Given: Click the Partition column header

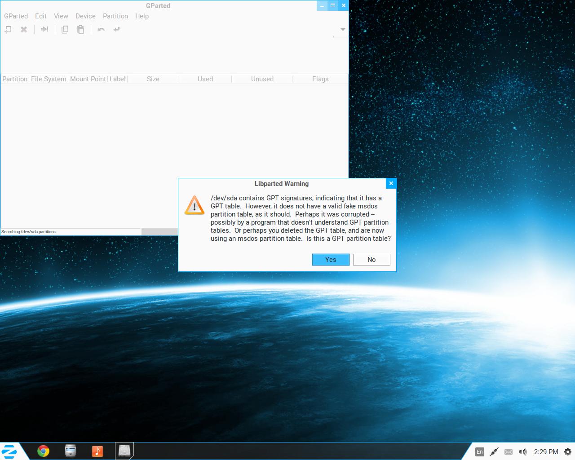Looking at the screenshot, I should (15, 79).
